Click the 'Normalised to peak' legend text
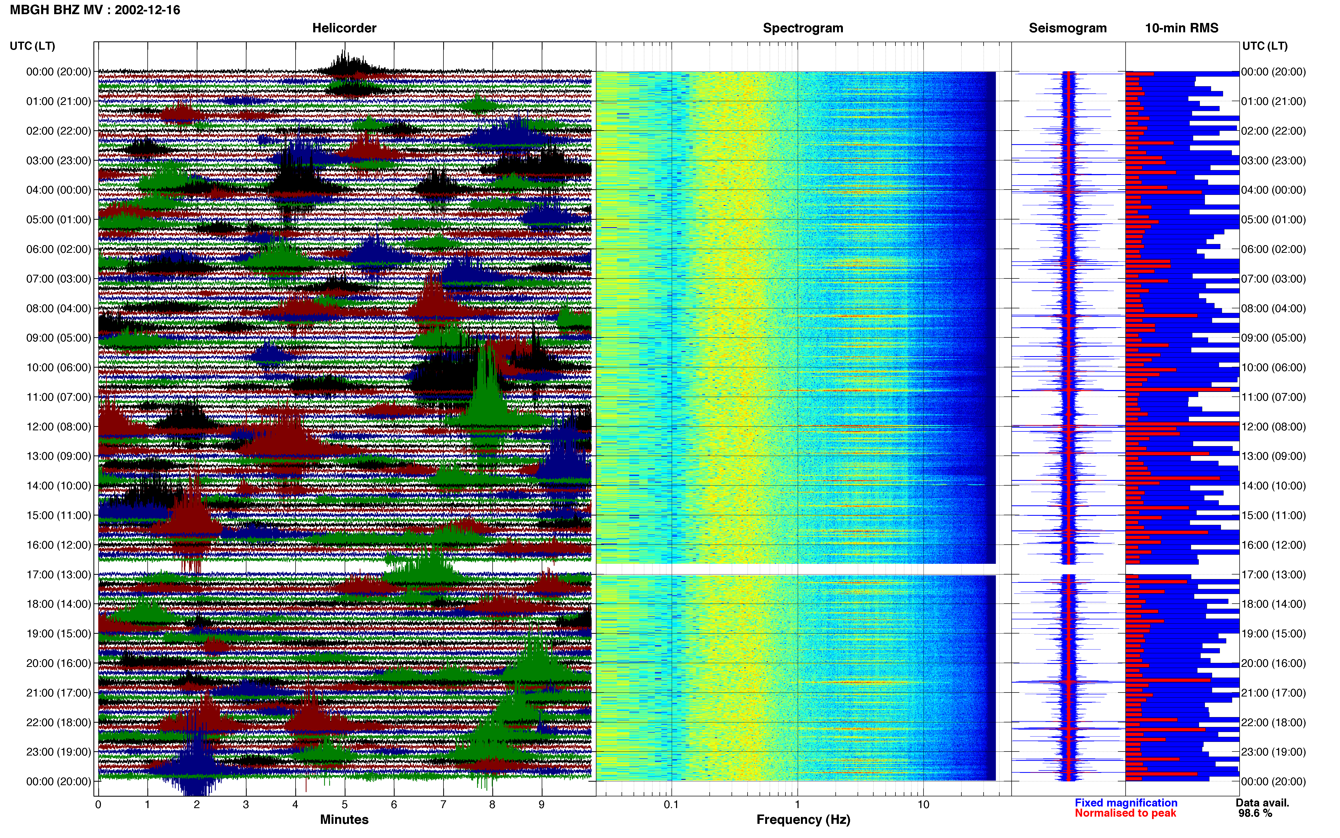The width and height of the screenshot is (1340, 838). 1125,814
